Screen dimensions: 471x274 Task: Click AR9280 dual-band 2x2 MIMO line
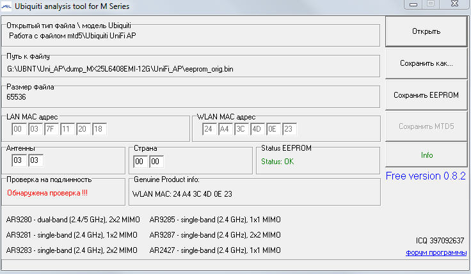tap(73, 220)
